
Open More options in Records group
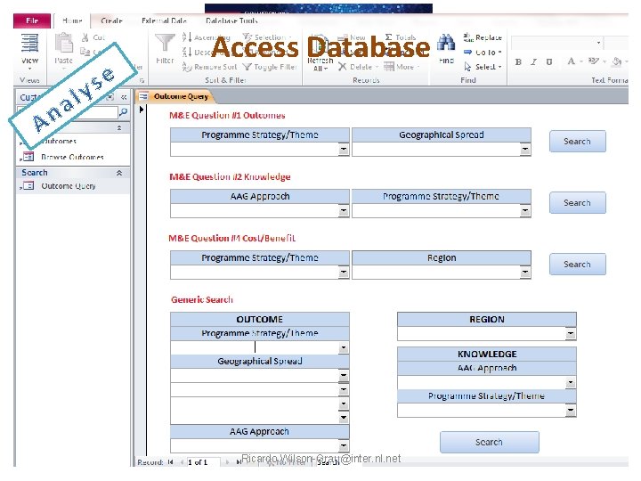click(402, 67)
